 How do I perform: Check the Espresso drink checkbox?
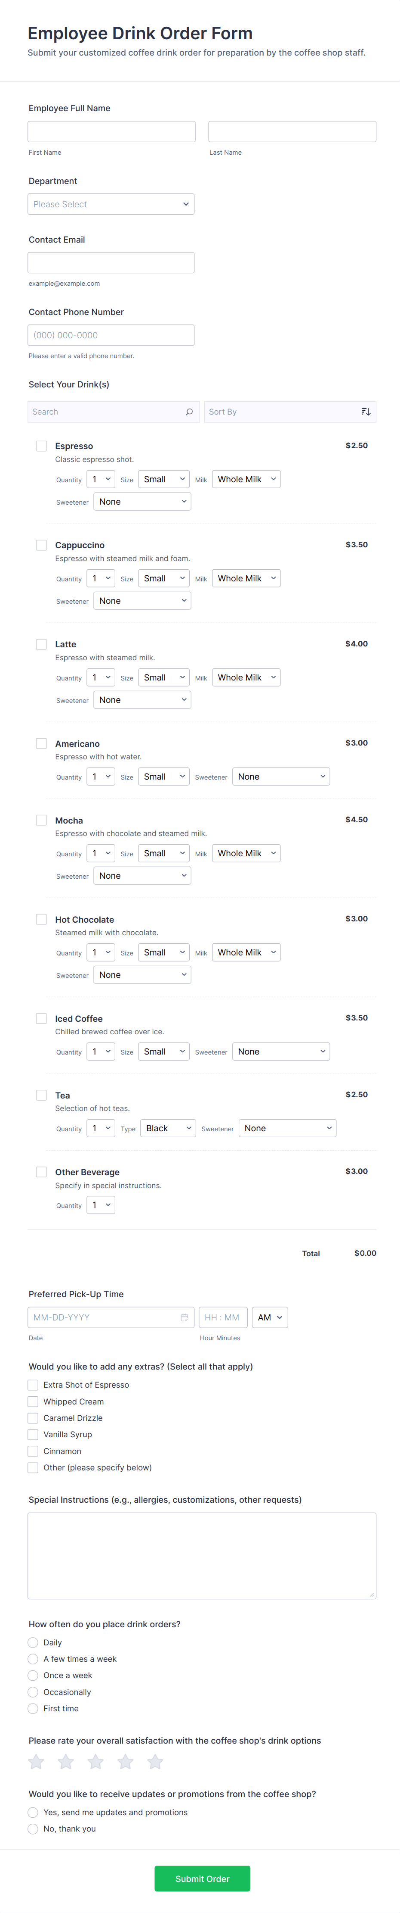coord(41,446)
